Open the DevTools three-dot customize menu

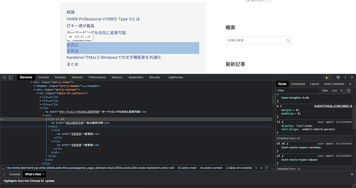(x=345, y=77)
